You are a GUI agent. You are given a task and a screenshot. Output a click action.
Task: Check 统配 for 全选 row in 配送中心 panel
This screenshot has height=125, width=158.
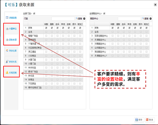[x=112, y=32]
